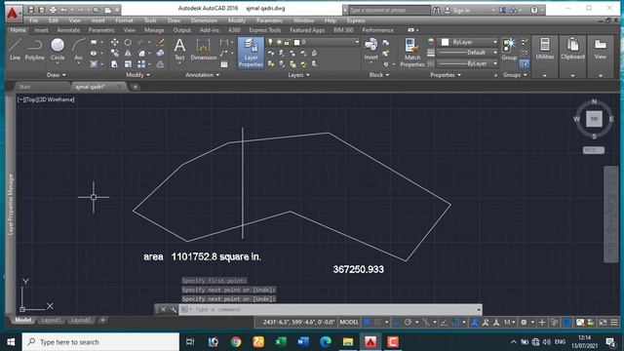The image size is (624, 351).
Task: Toggle snap mode in status bar
Action: coord(377,323)
